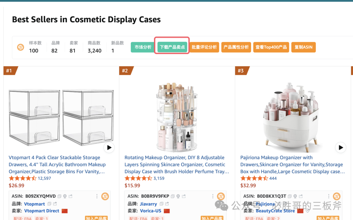The width and height of the screenshot is (353, 220).
Task: Click the copy icon beside ASIN B0BR9V9FKP
Action: click(173, 196)
